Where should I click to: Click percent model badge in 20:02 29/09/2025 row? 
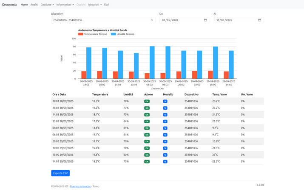pos(165,141)
